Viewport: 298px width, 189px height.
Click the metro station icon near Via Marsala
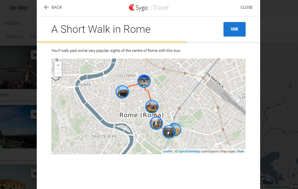204,77
